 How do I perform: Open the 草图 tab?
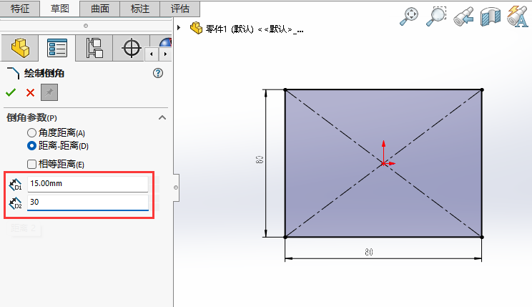[60, 9]
